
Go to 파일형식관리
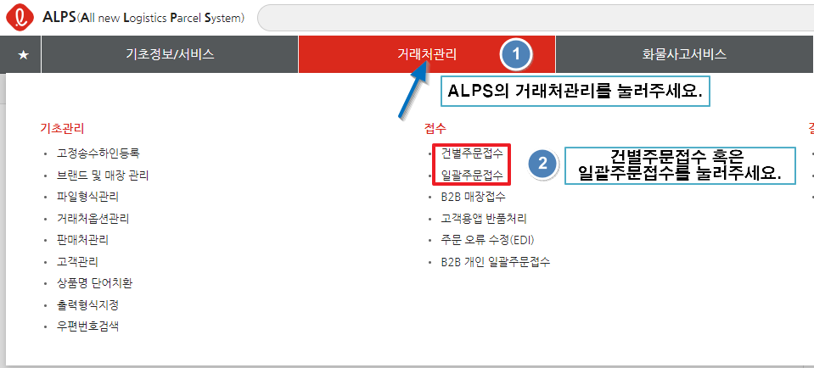tap(87, 197)
